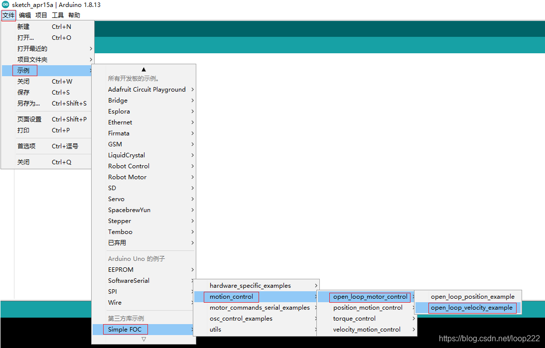Image resolution: width=545 pixels, height=348 pixels.
Task: Select 已弃用 examples entry
Action: point(143,243)
